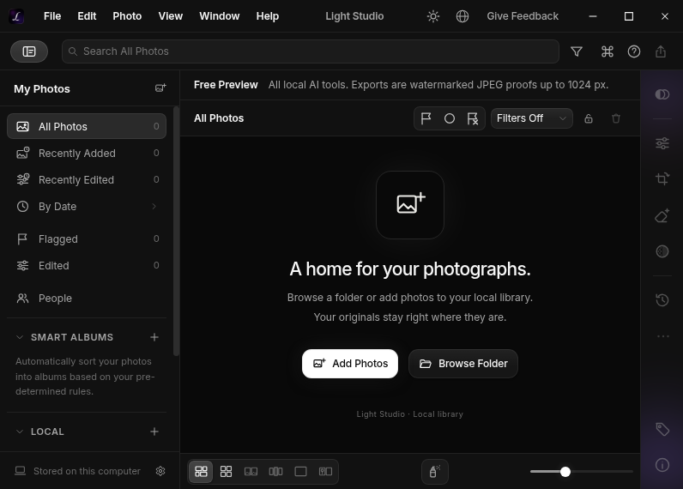Filter by flagged photos flag icon
Image resolution: width=683 pixels, height=489 pixels.
point(426,118)
